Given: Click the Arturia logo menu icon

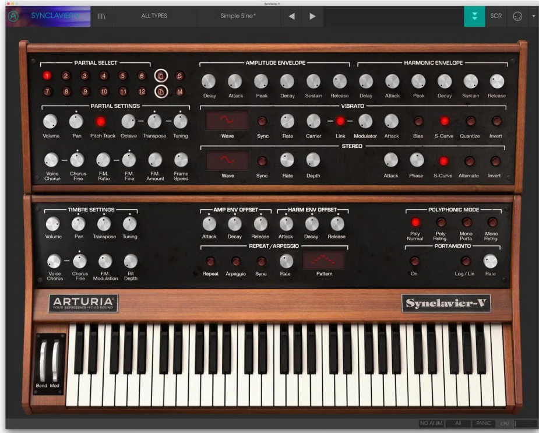Looking at the screenshot, I should (x=13, y=16).
